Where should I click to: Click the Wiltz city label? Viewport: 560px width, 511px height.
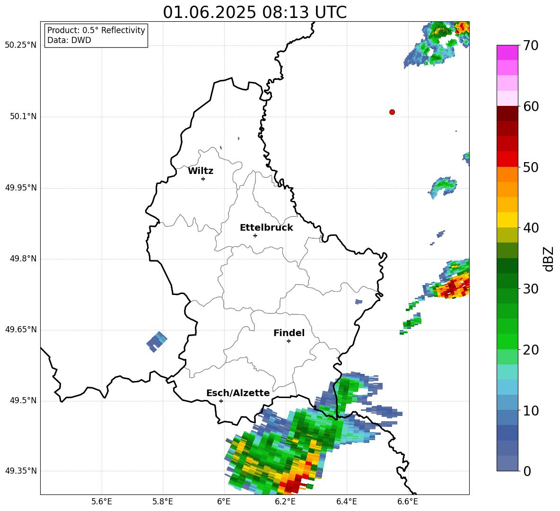point(201,171)
